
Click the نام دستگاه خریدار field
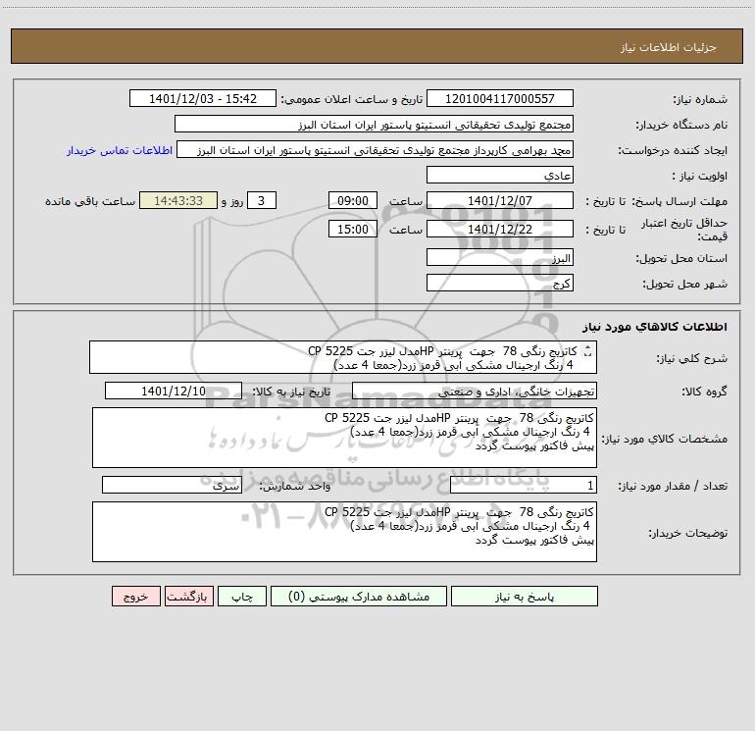point(374,125)
